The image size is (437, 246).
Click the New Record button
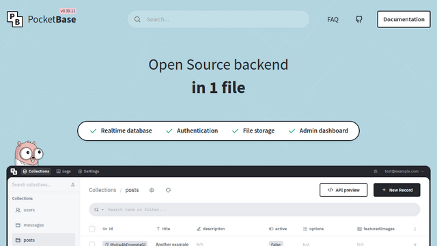pos(397,190)
